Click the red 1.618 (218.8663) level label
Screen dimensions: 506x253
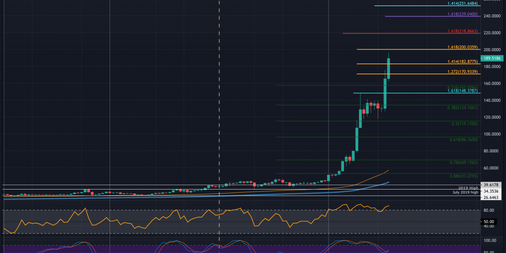pyautogui.click(x=462, y=32)
